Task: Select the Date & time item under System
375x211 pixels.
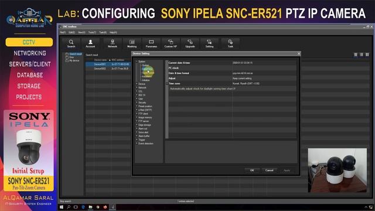Action: (x=147, y=69)
